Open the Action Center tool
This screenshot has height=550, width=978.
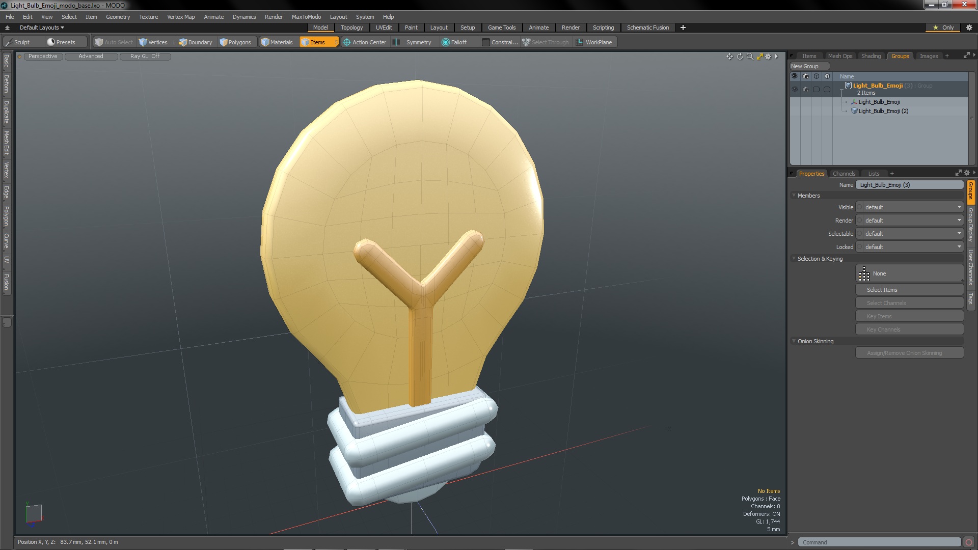click(x=365, y=42)
